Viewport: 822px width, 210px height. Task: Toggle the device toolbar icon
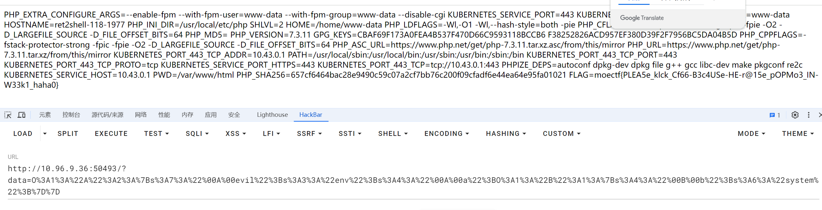21,115
